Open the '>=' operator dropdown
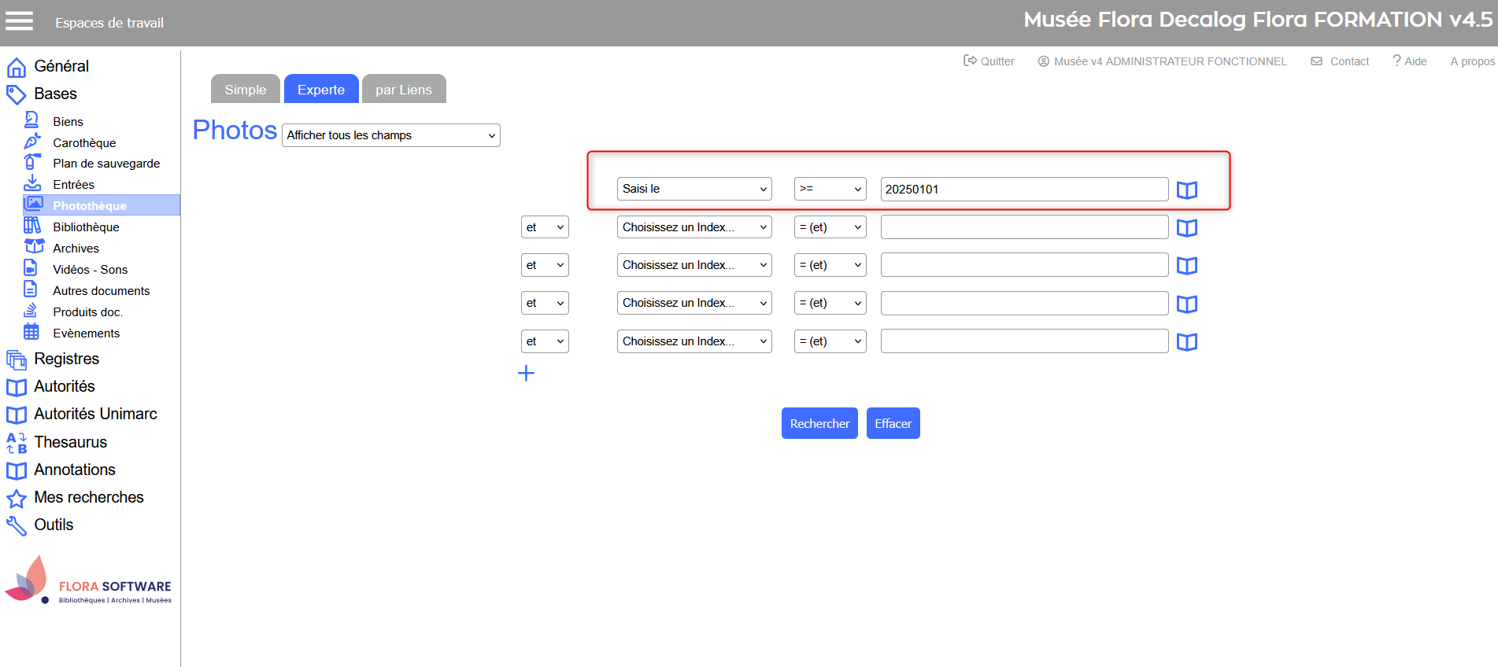 click(x=830, y=189)
